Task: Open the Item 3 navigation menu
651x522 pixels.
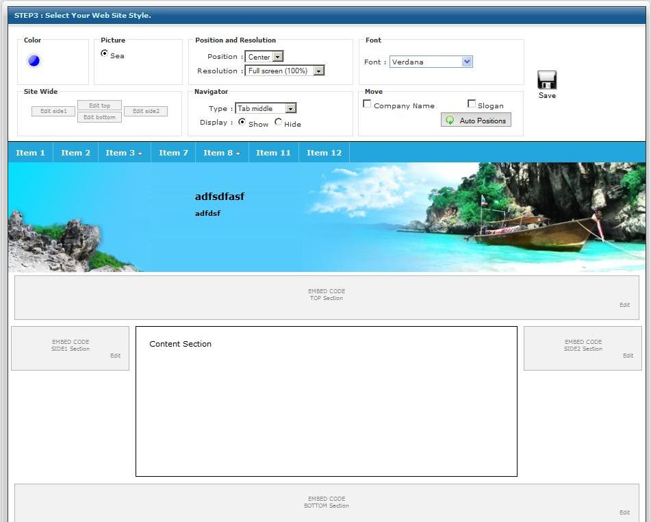Action: click(124, 153)
